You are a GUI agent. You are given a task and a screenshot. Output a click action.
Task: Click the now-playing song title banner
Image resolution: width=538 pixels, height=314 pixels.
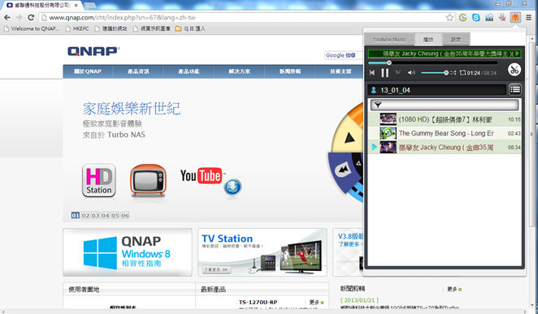[445, 54]
